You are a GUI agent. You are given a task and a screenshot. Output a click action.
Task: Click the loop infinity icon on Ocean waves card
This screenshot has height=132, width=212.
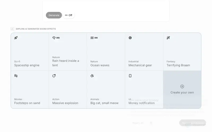click(96, 38)
